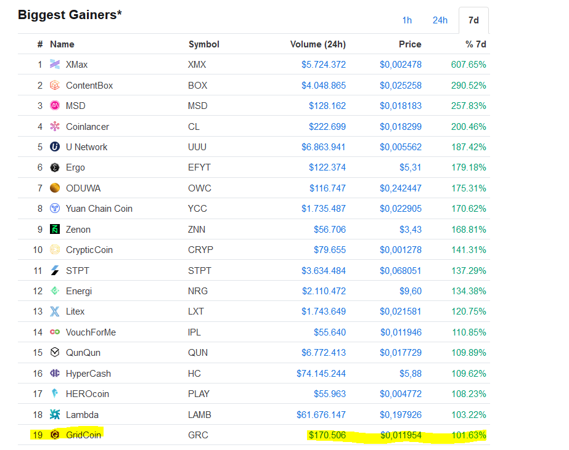
Task: Click the U Network coin logo
Action: (55, 147)
